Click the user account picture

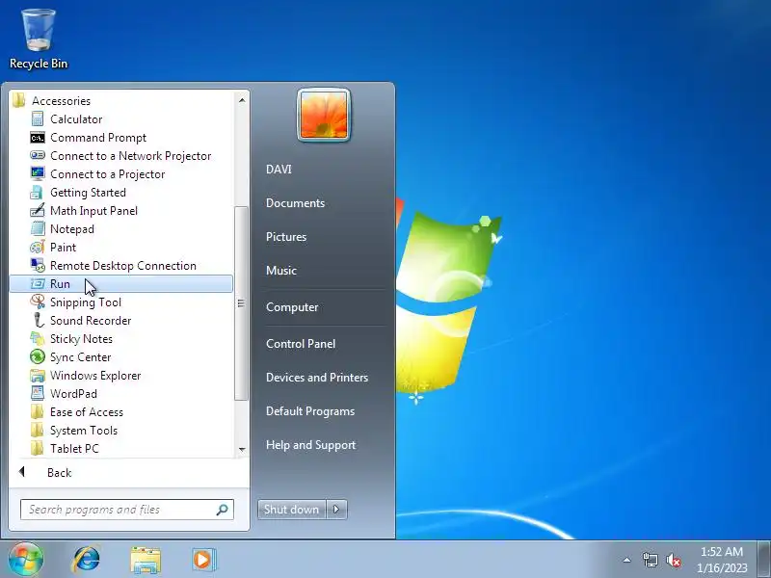click(x=324, y=115)
